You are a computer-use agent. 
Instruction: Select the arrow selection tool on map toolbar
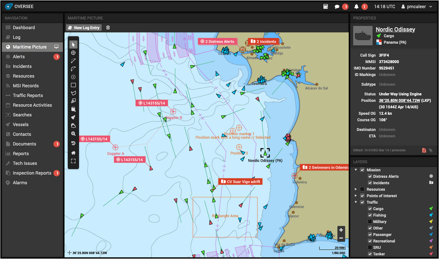coord(73,44)
